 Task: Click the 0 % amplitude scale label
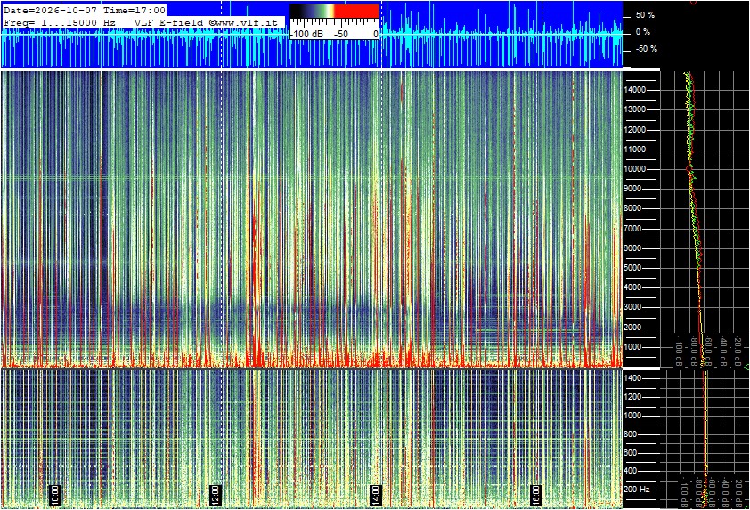(x=643, y=32)
